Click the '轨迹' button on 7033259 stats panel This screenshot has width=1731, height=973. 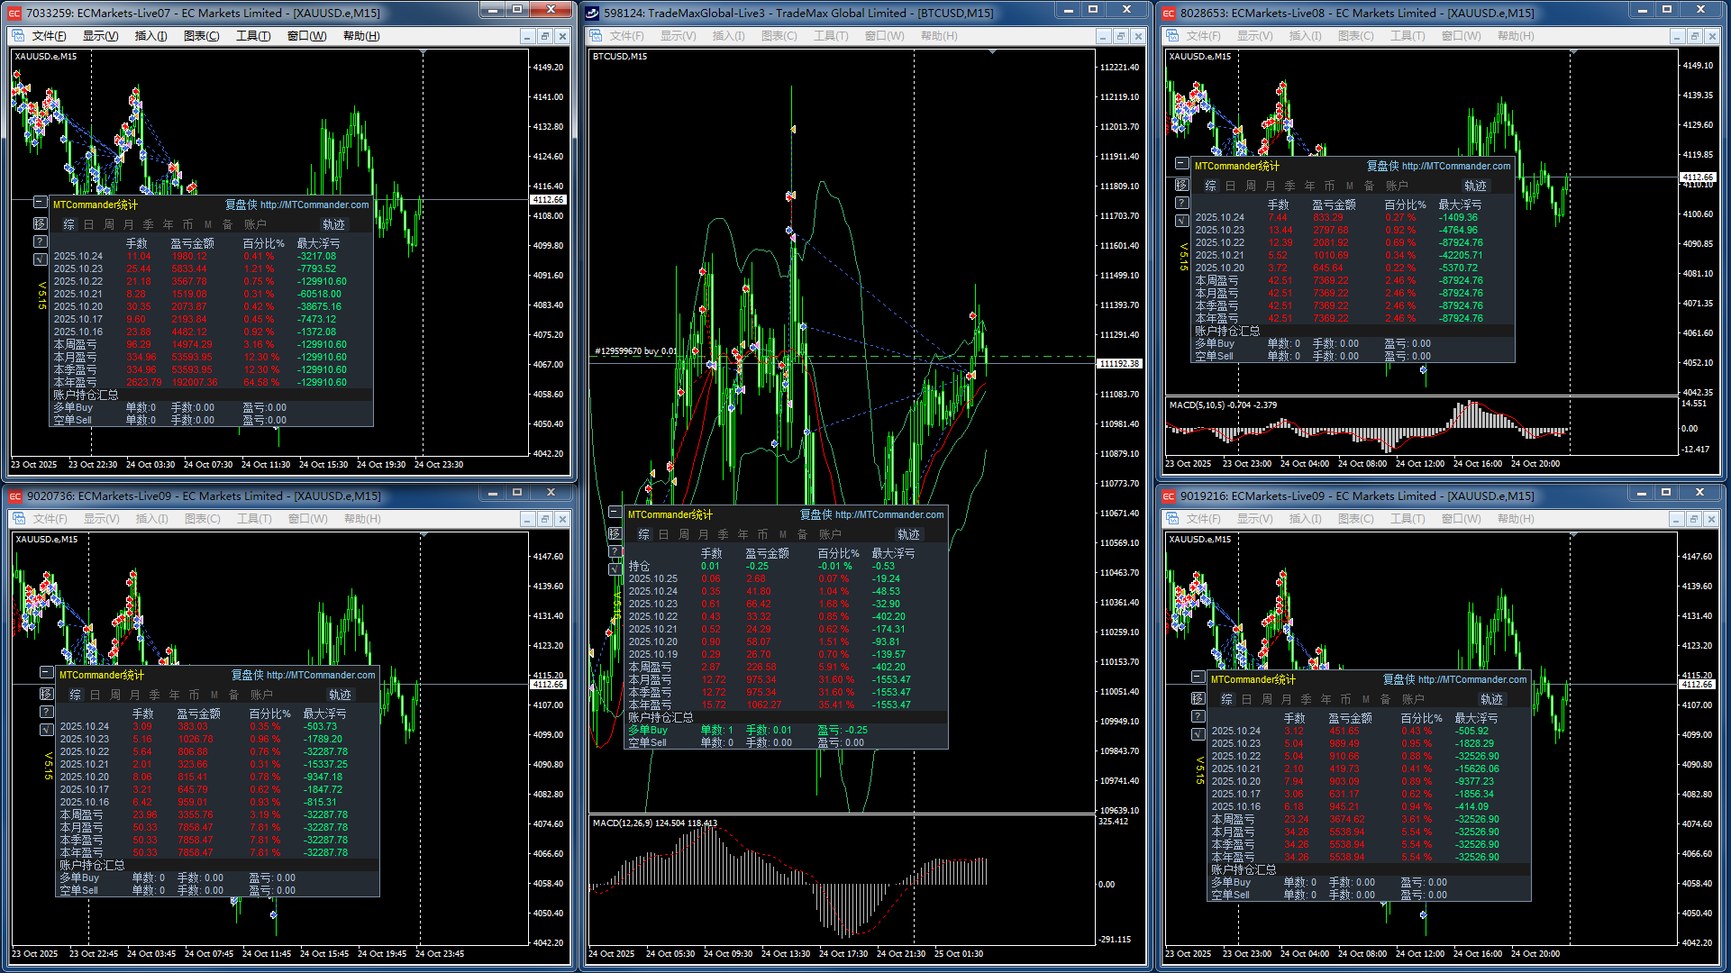coord(333,224)
